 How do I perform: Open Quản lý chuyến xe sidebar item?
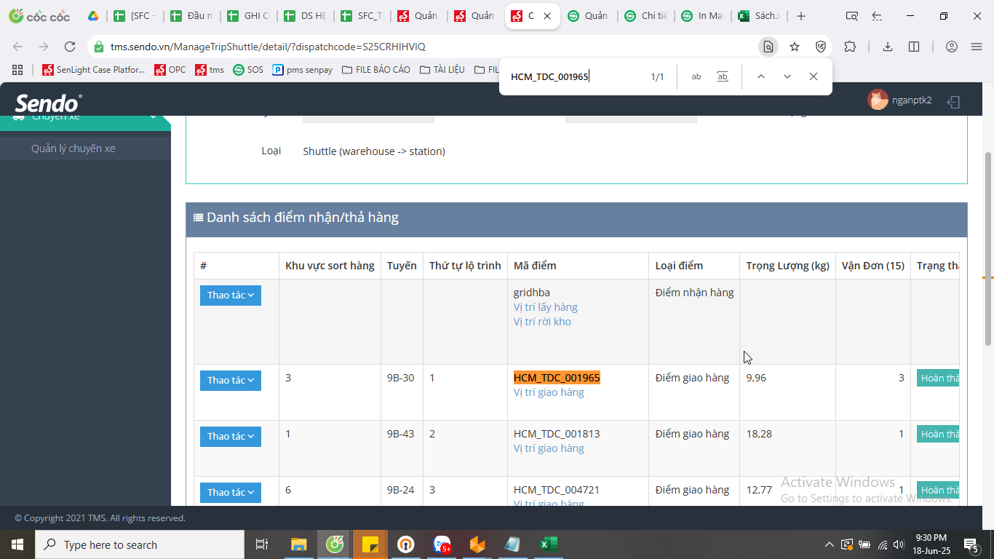pyautogui.click(x=73, y=148)
